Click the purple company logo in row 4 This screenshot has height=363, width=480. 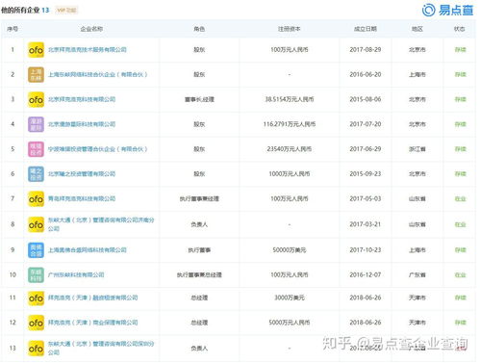pos(36,124)
